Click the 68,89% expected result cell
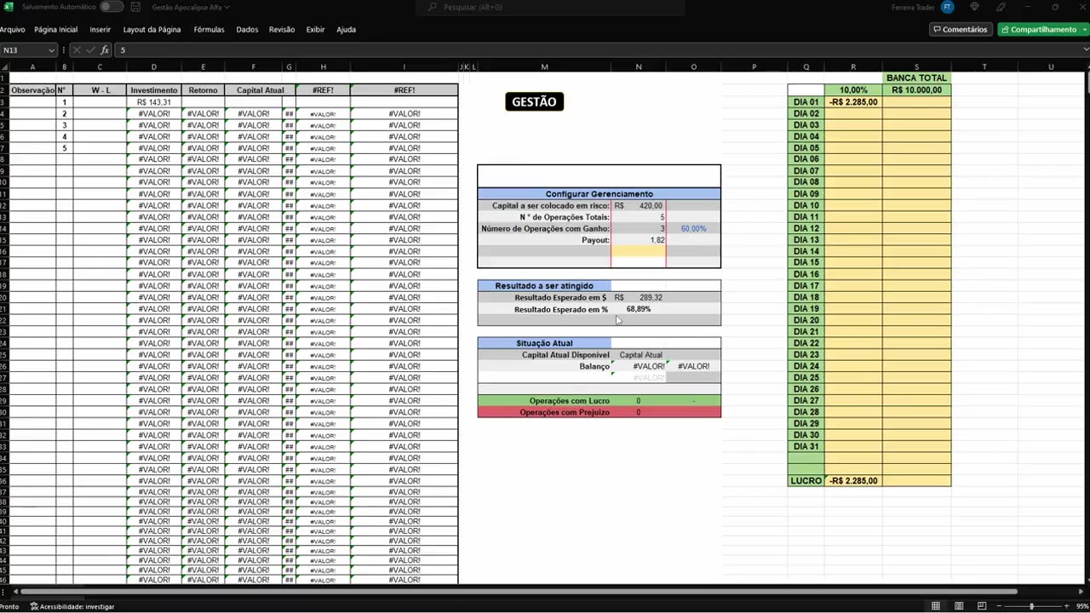Viewport: 1090px width, 613px height. [x=639, y=309]
